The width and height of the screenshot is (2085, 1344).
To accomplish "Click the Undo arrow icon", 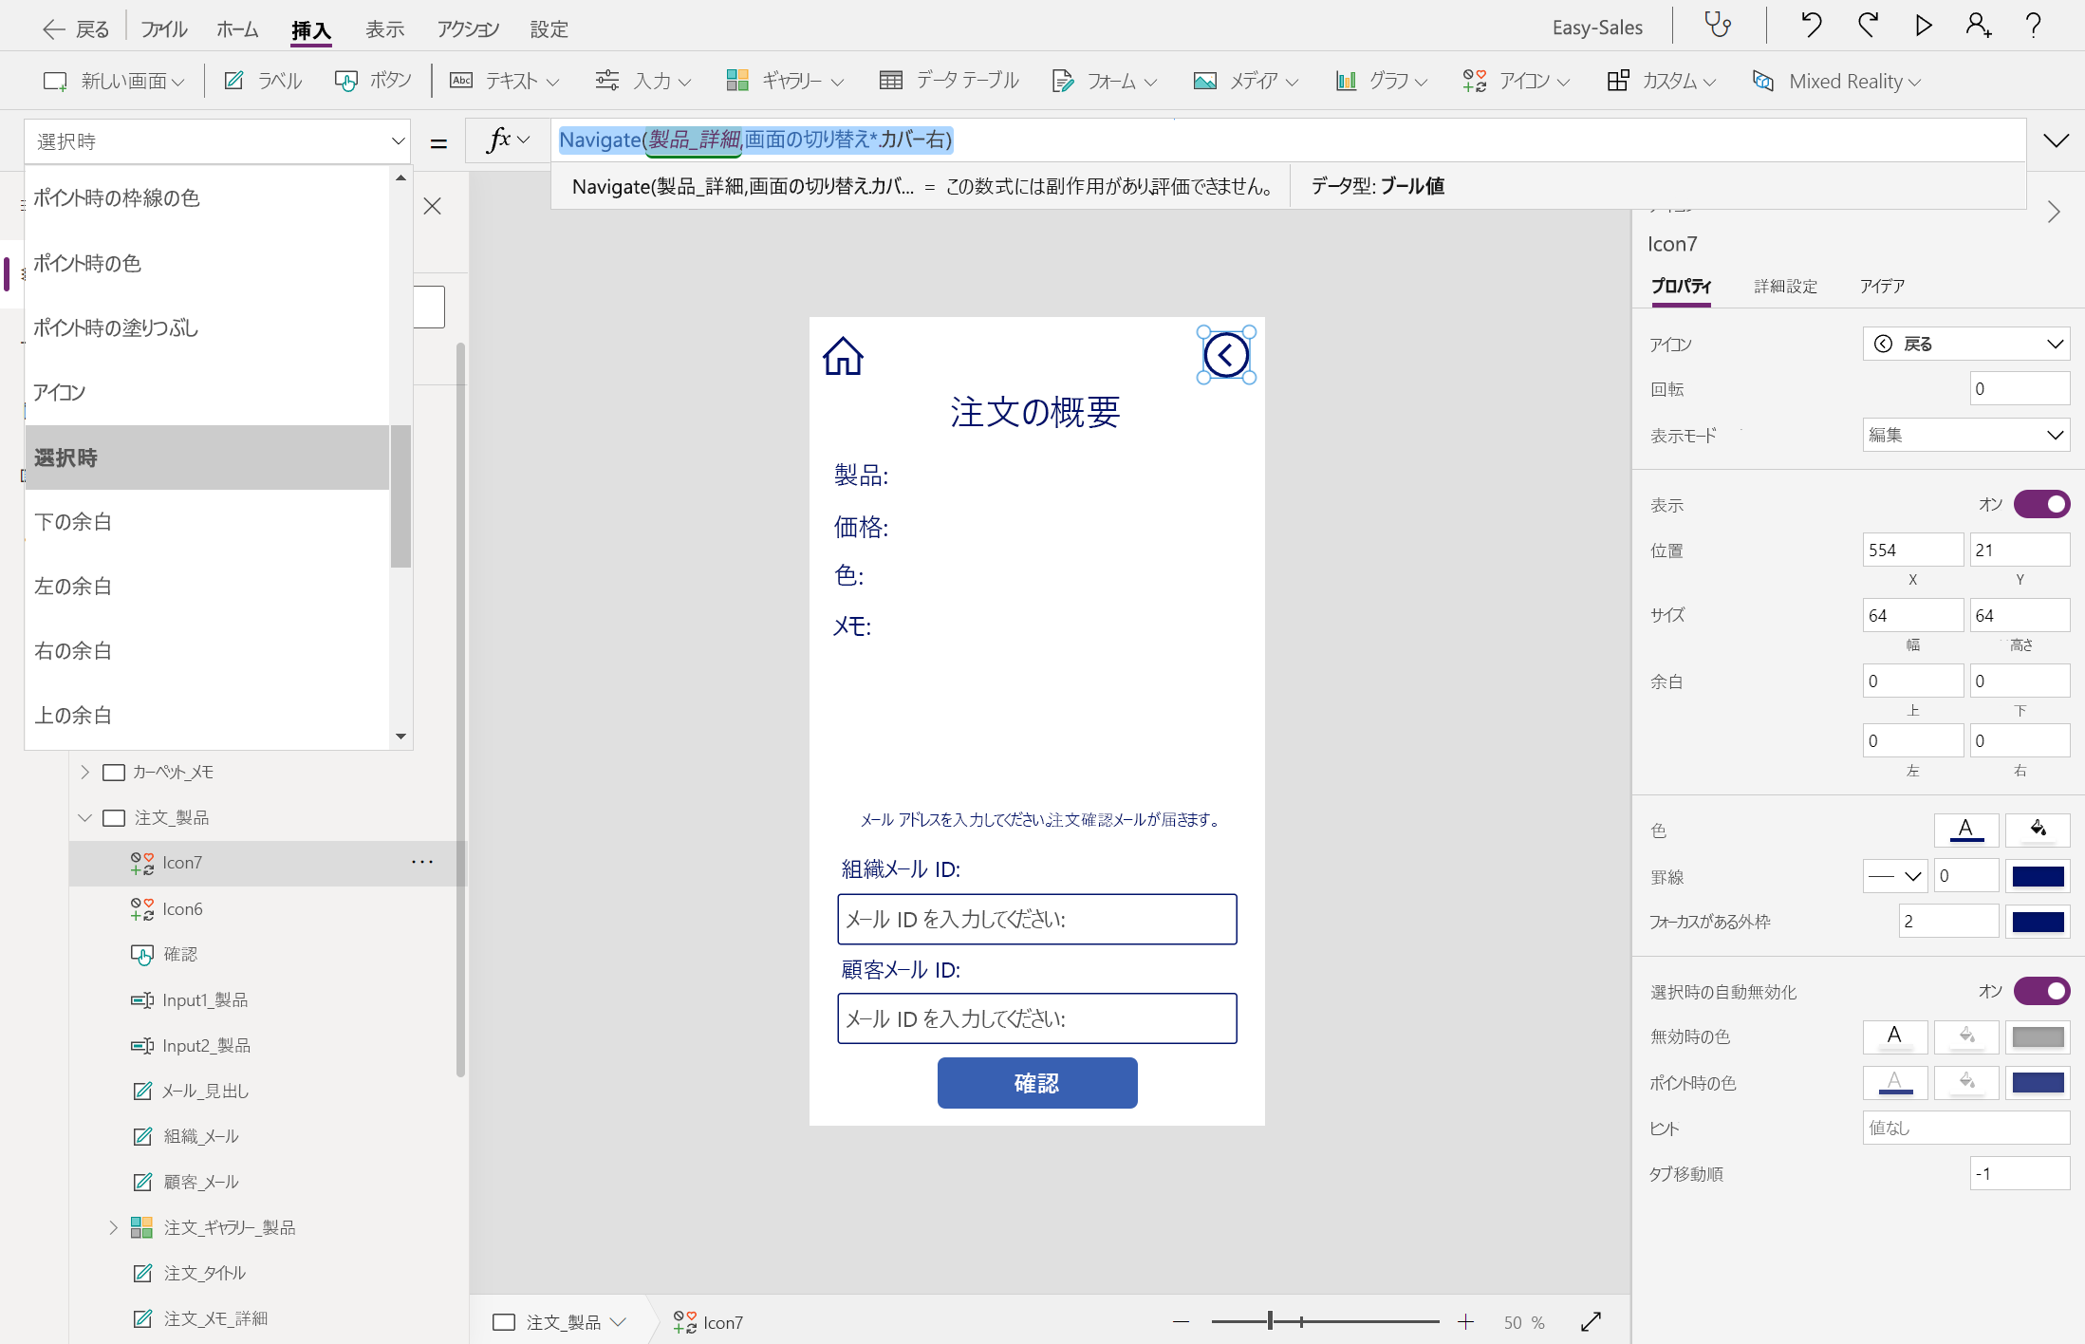I will [1811, 26].
